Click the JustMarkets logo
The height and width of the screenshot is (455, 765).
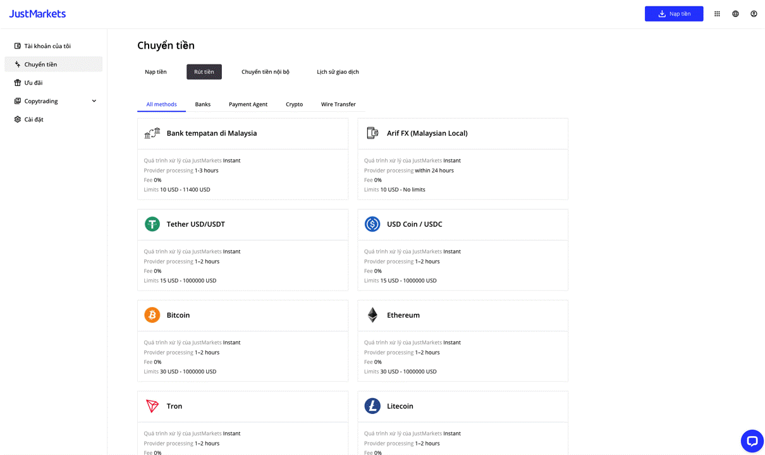tap(37, 13)
